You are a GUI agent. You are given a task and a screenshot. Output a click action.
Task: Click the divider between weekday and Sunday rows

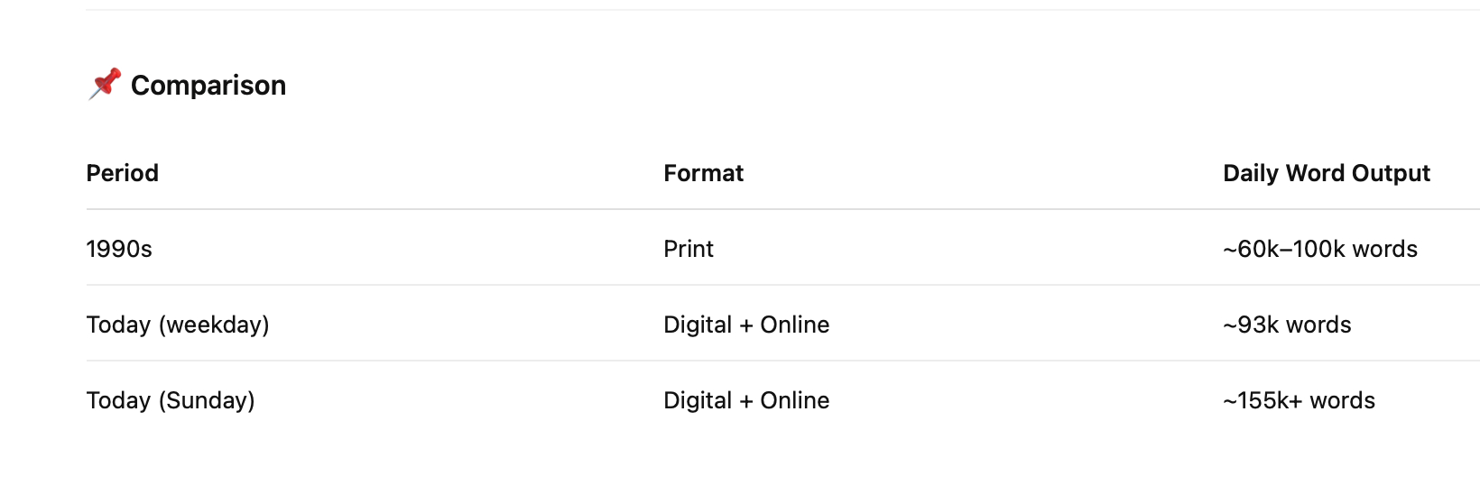722,361
